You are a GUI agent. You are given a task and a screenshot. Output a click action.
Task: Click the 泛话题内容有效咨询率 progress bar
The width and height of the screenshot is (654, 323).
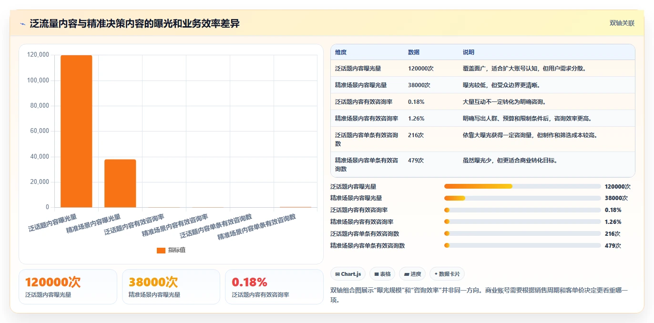(522, 210)
